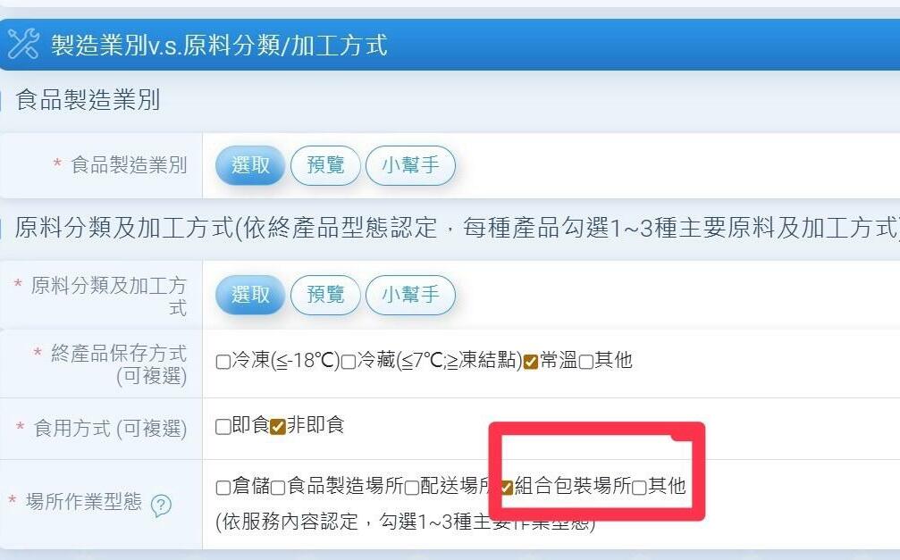Check the 倉儲 checkbox
The height and width of the screenshot is (560, 900).
(223, 487)
